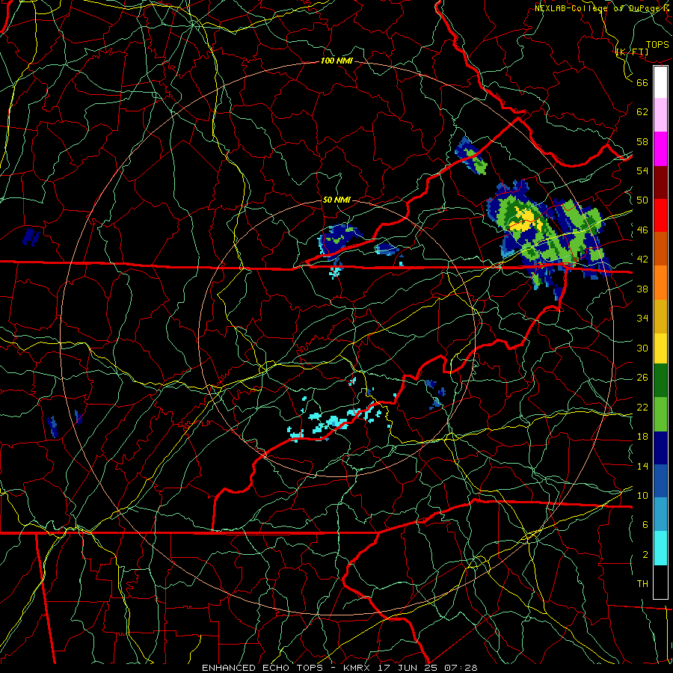Click the "TH" threshold legend label
Image resolution: width=673 pixels, height=673 pixels.
click(642, 584)
